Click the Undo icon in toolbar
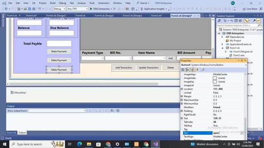 coord(40,9)
